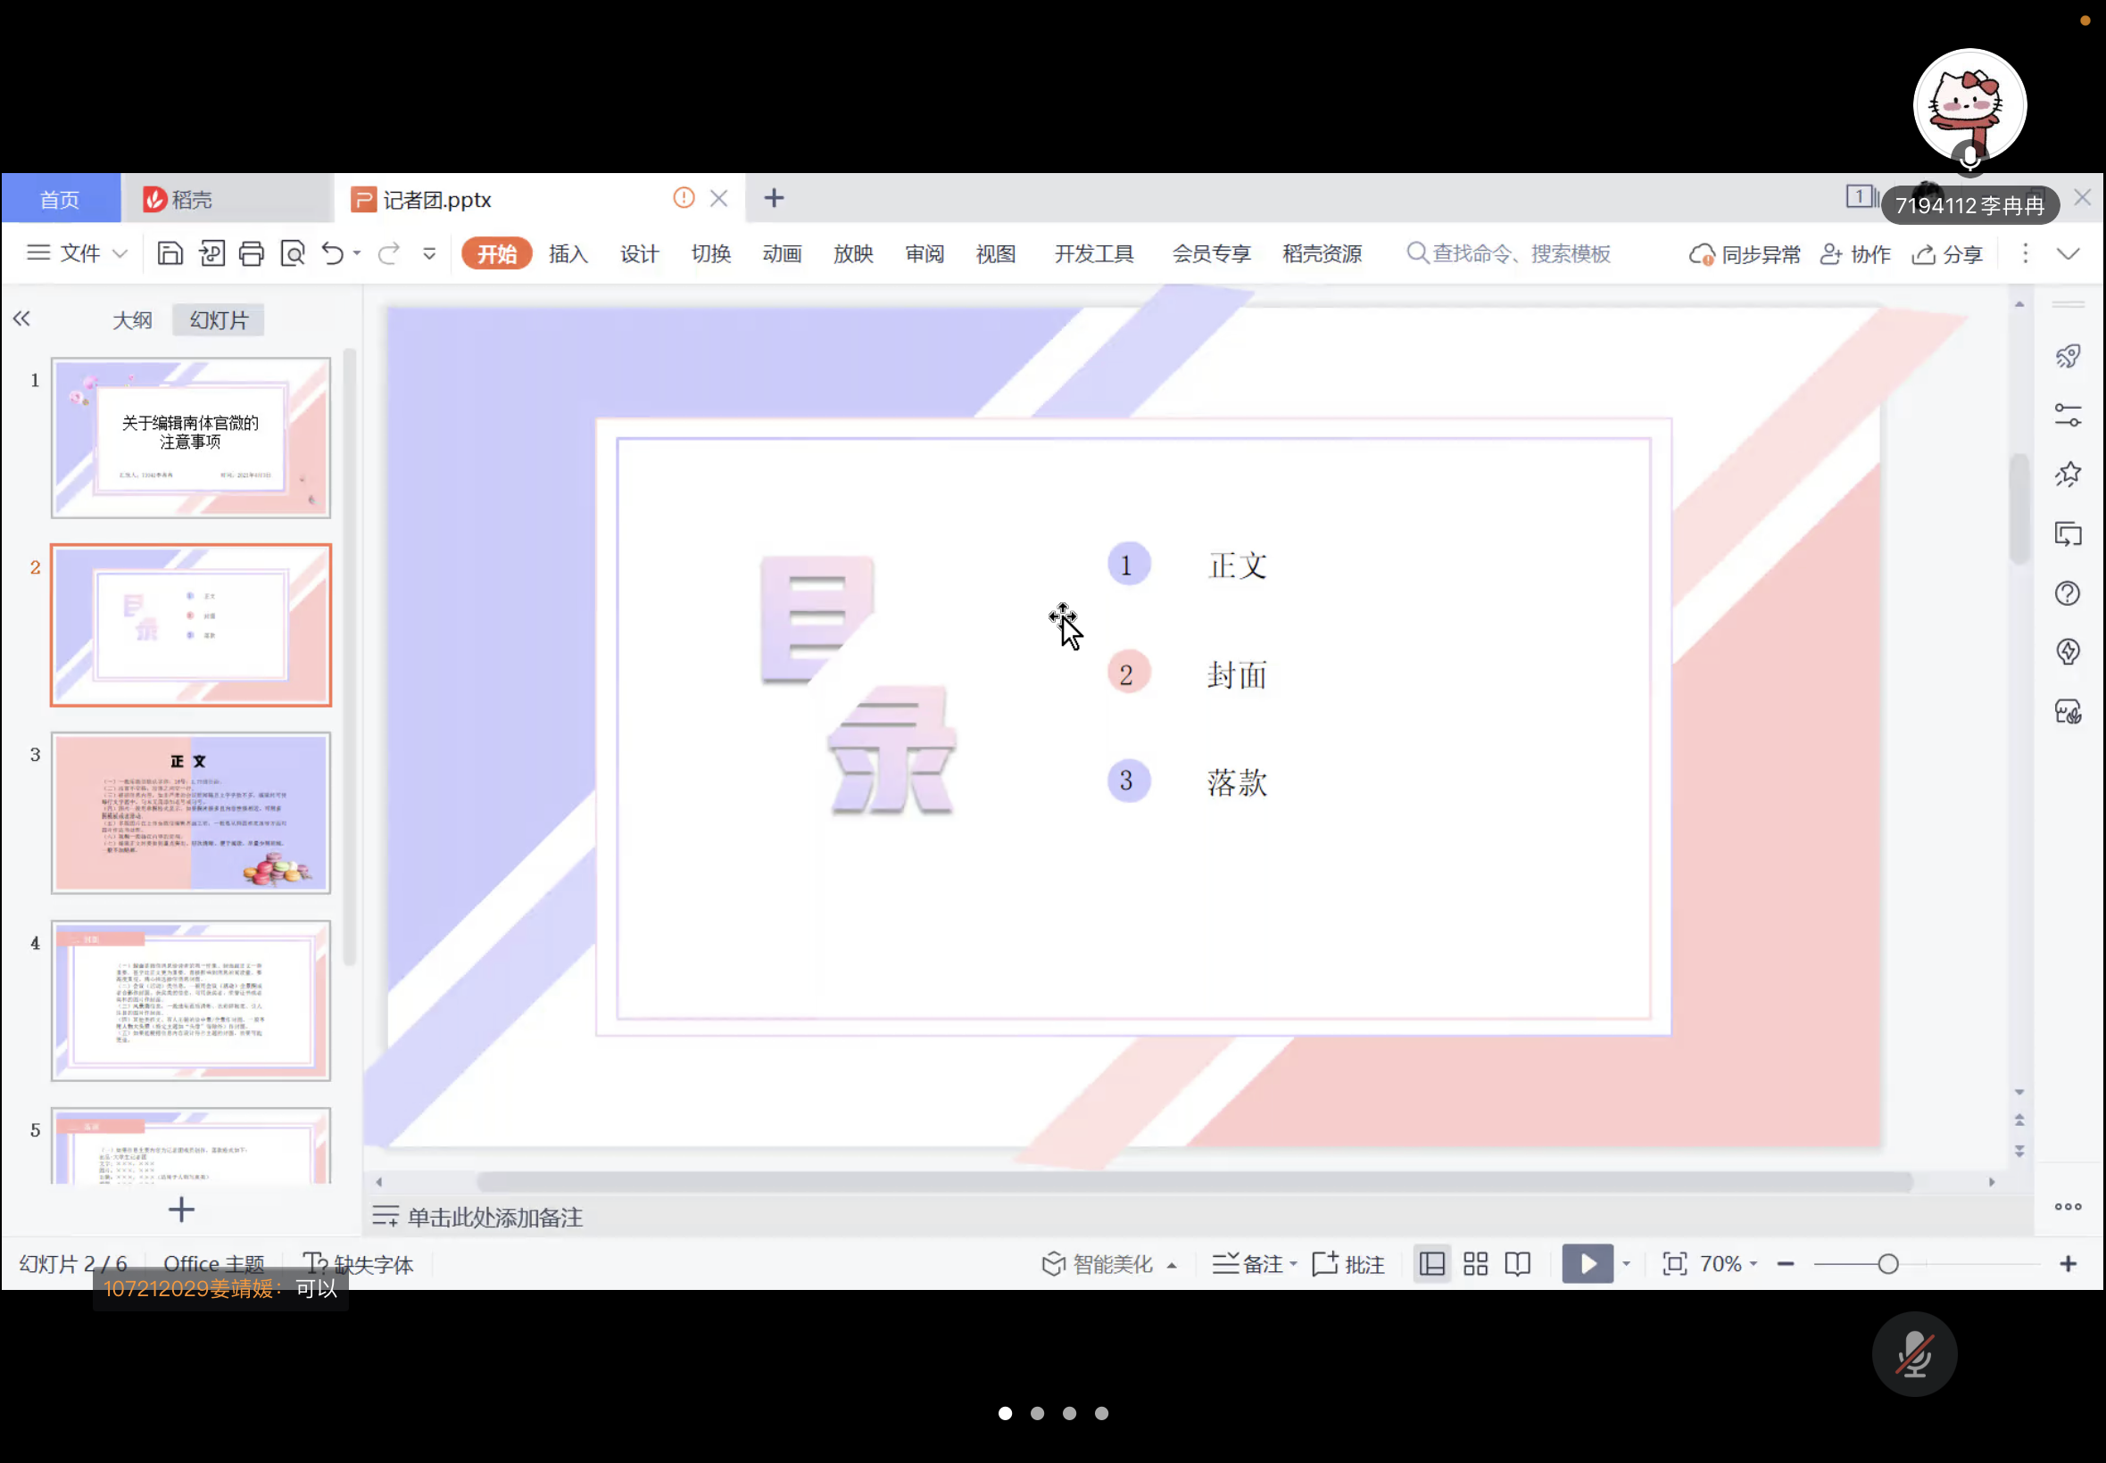Toggle the microphone mute button
Screen dimensions: 2106x1463
(1913, 1353)
